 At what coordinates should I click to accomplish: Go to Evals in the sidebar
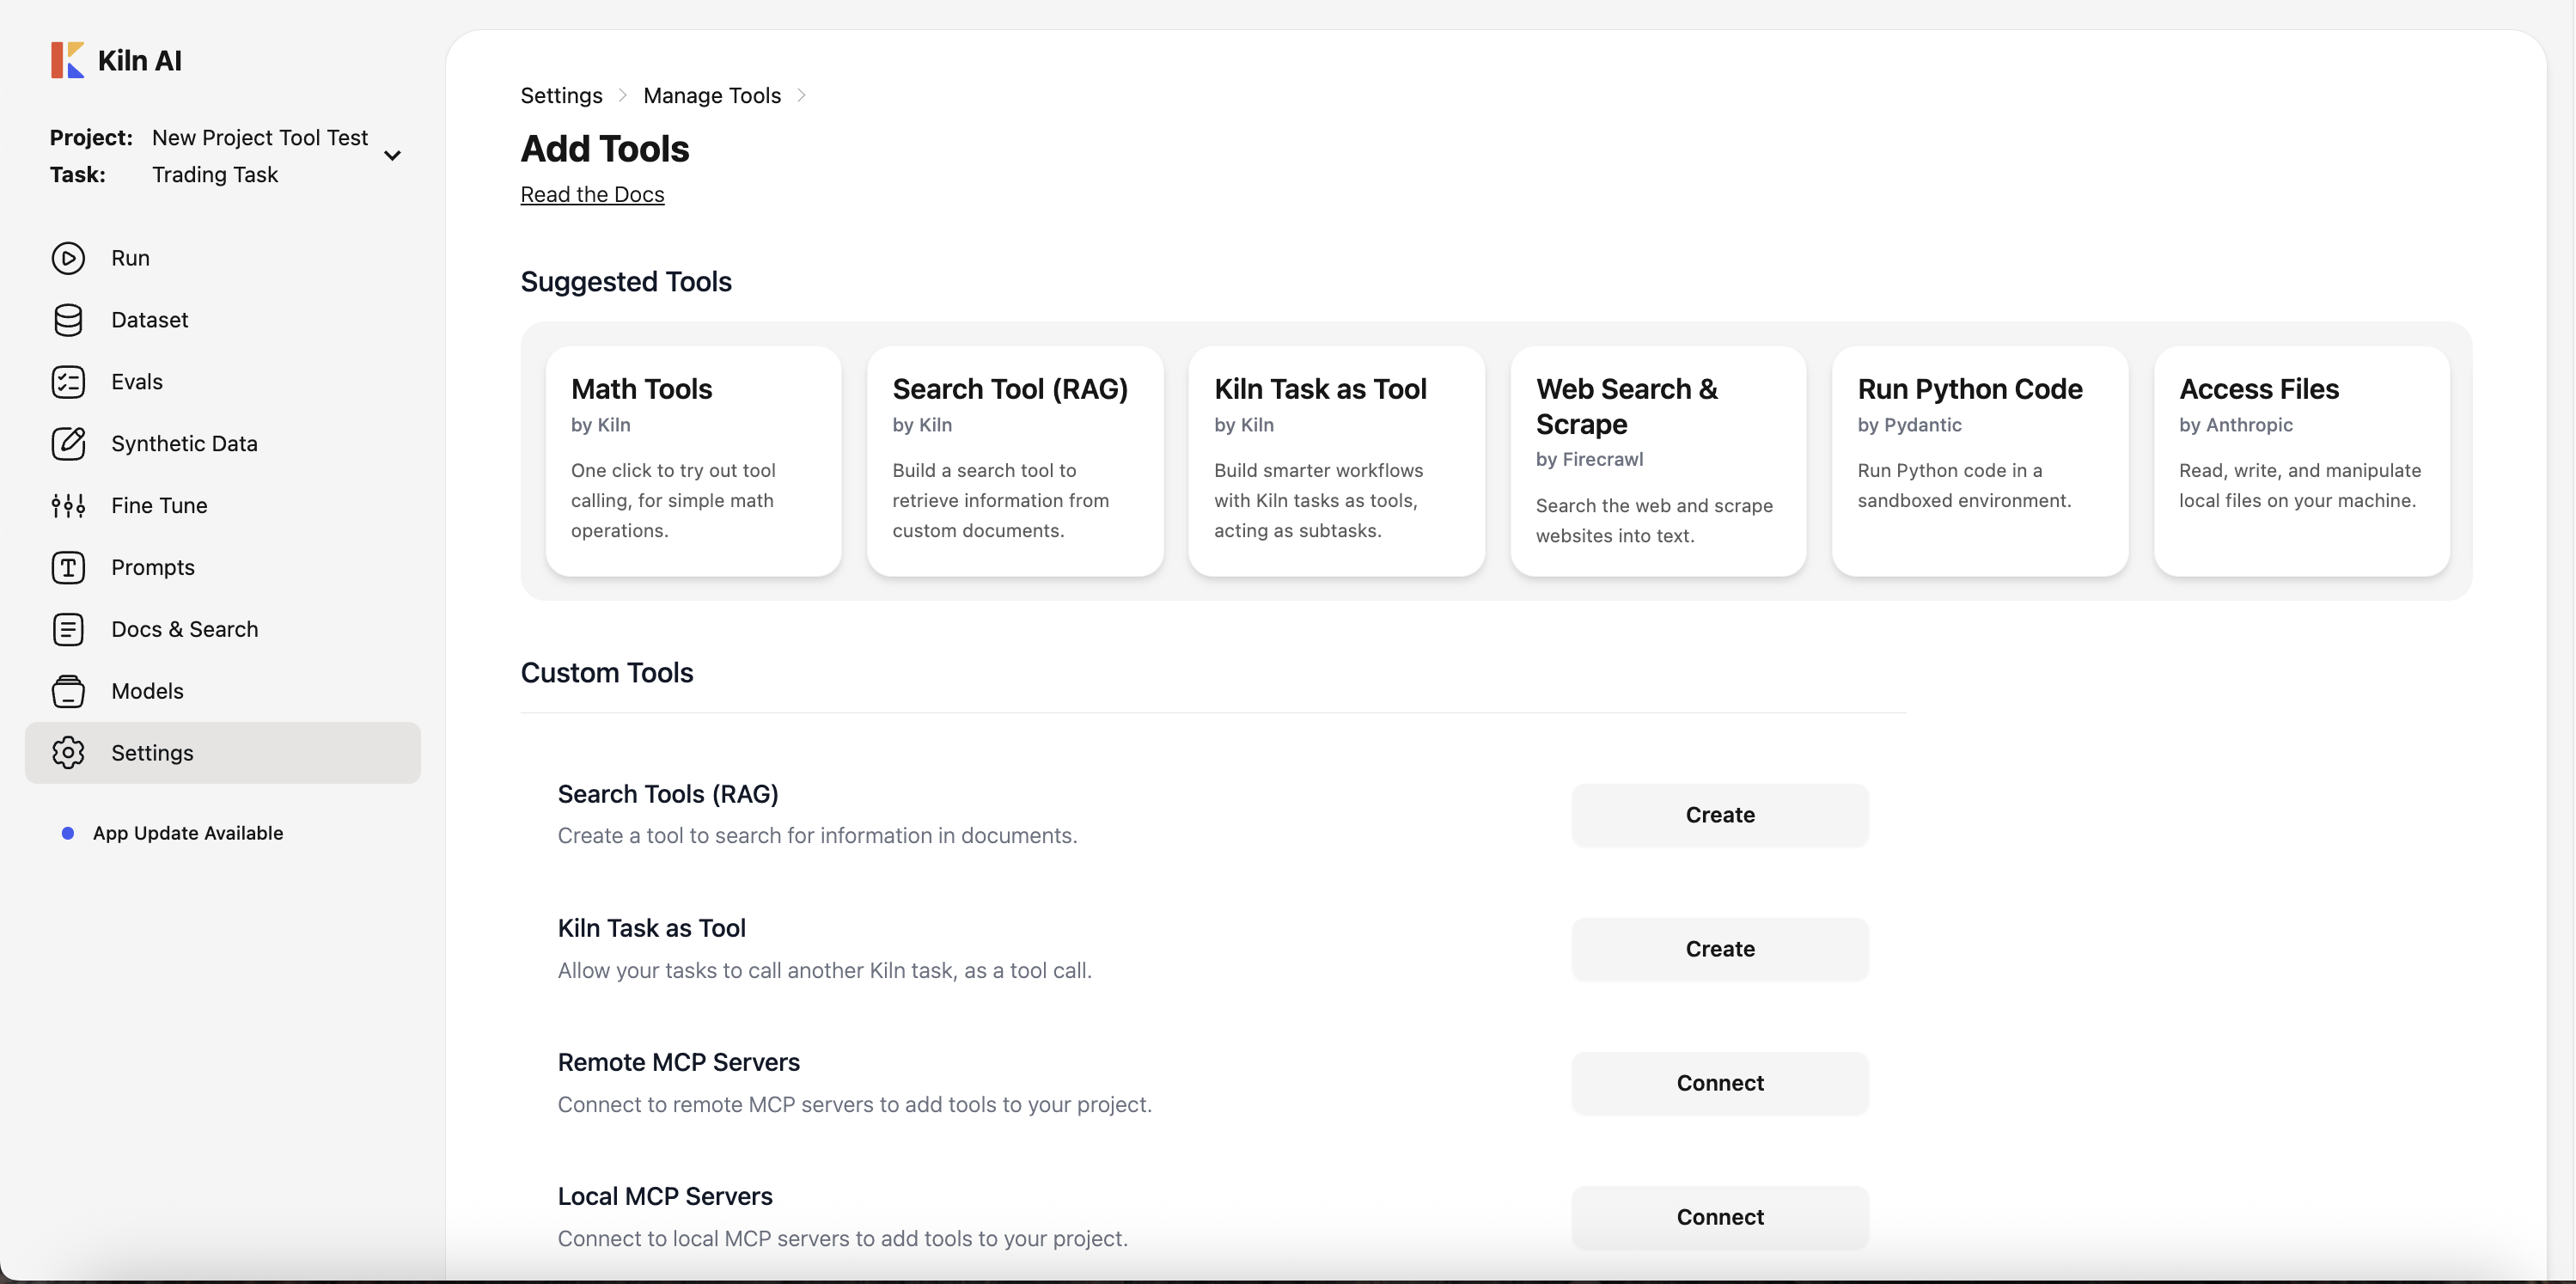point(223,382)
